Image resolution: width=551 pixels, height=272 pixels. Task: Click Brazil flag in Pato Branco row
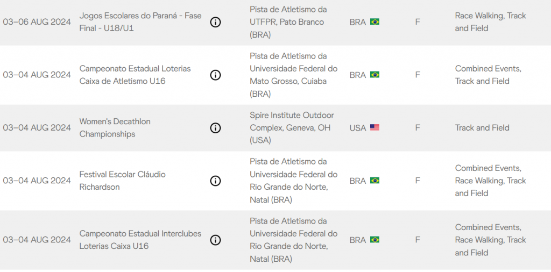click(x=375, y=22)
